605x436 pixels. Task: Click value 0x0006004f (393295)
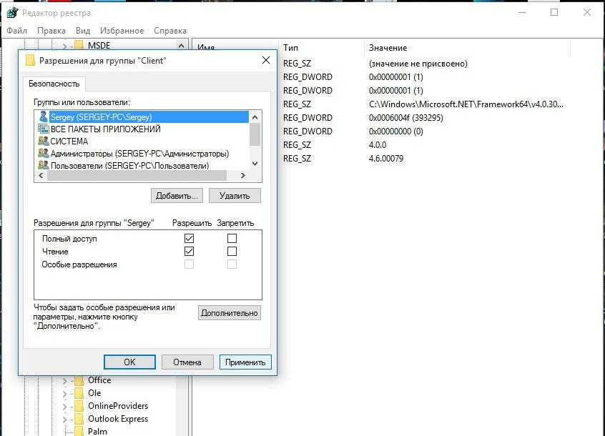click(405, 118)
